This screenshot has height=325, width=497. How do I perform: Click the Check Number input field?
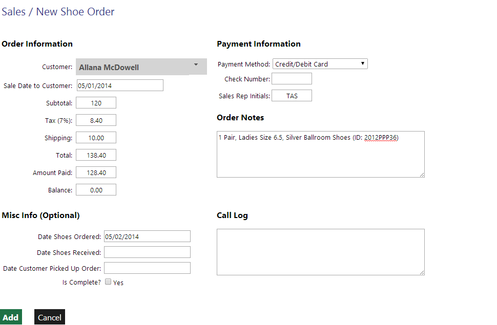pos(291,78)
